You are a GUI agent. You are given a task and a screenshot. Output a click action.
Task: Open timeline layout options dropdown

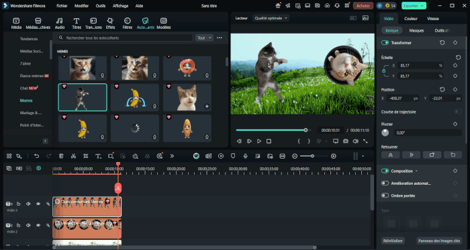[x=363, y=156]
